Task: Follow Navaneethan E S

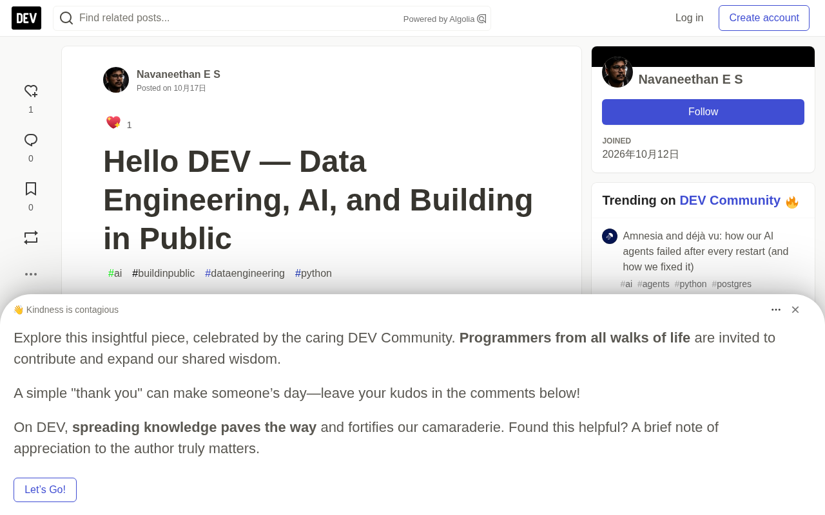Action: pyautogui.click(x=703, y=112)
